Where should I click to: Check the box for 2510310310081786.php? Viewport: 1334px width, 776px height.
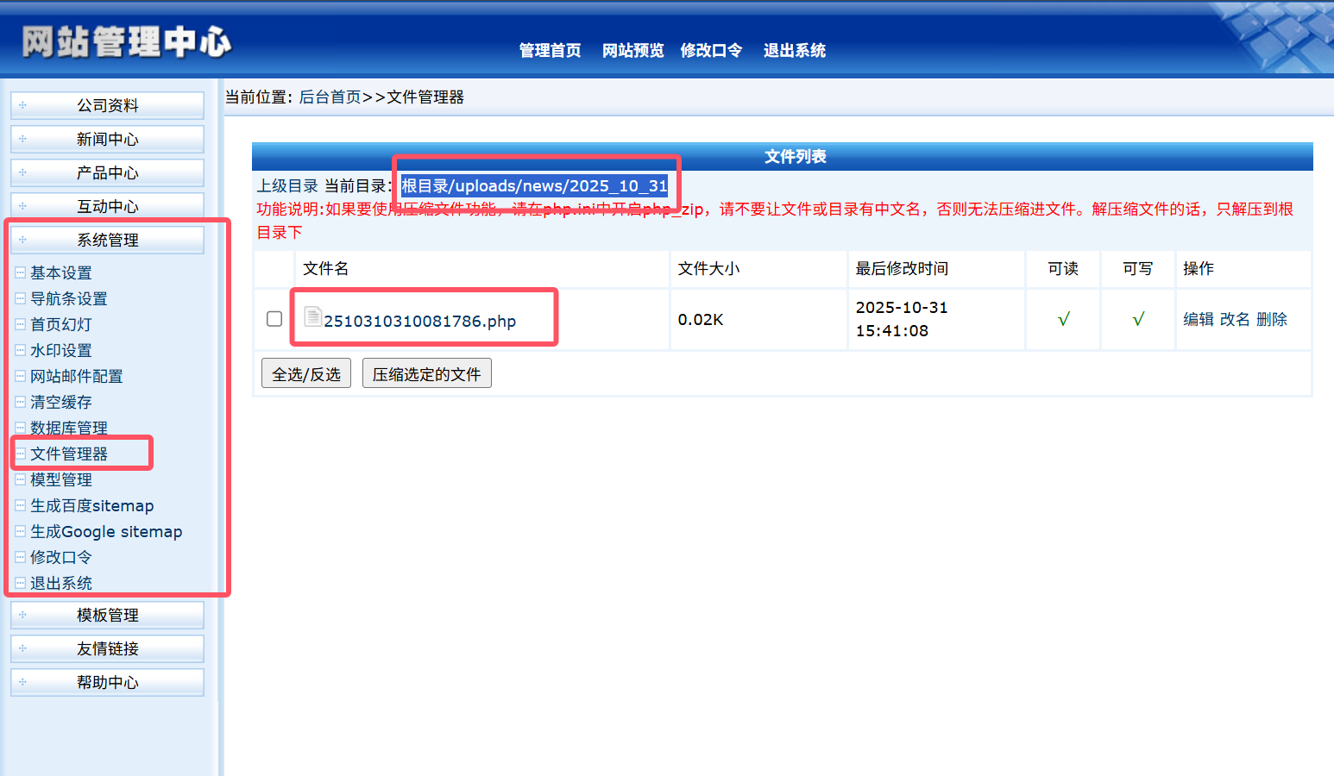(274, 319)
